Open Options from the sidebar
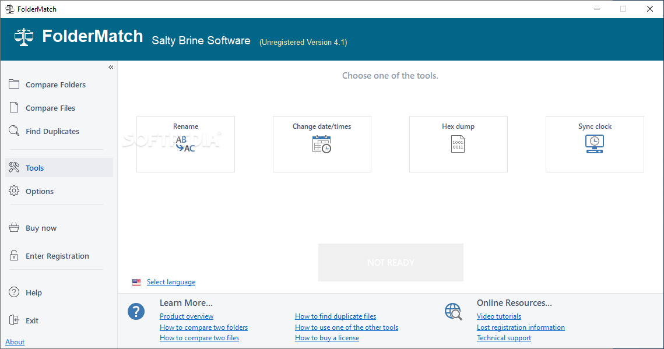The height and width of the screenshot is (349, 664). click(59, 191)
